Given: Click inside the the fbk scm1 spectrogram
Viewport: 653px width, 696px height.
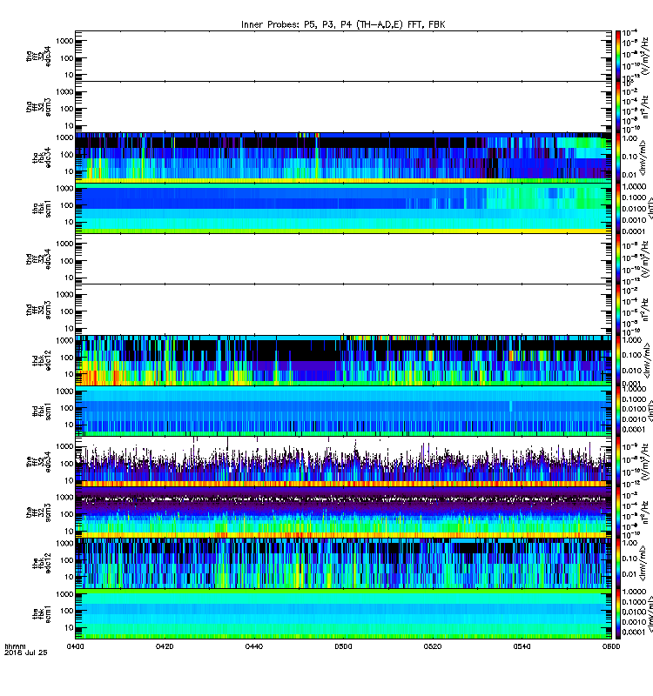Looking at the screenshot, I should (343, 614).
